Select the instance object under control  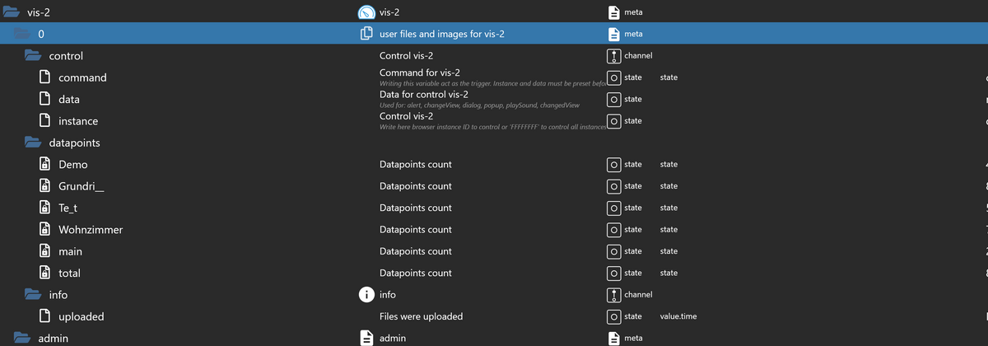tap(78, 121)
